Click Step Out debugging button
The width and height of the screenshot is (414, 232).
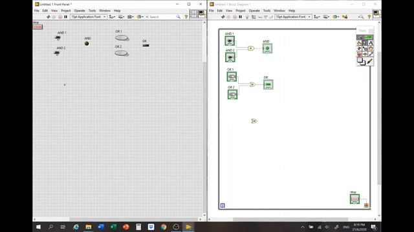point(271,17)
